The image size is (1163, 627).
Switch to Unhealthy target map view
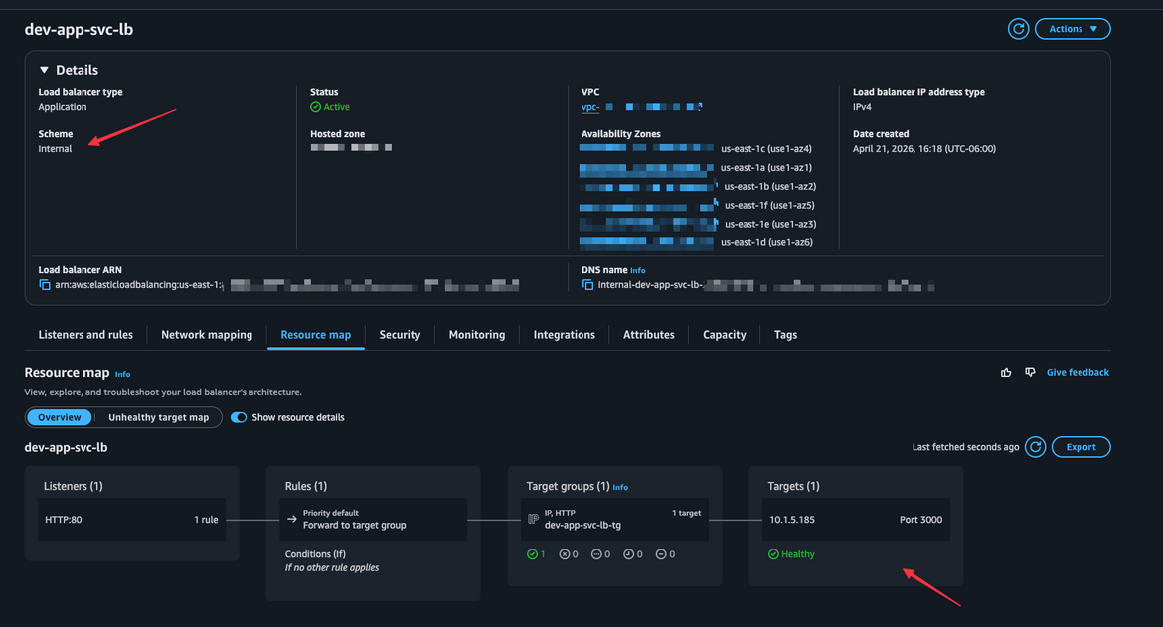[159, 418]
